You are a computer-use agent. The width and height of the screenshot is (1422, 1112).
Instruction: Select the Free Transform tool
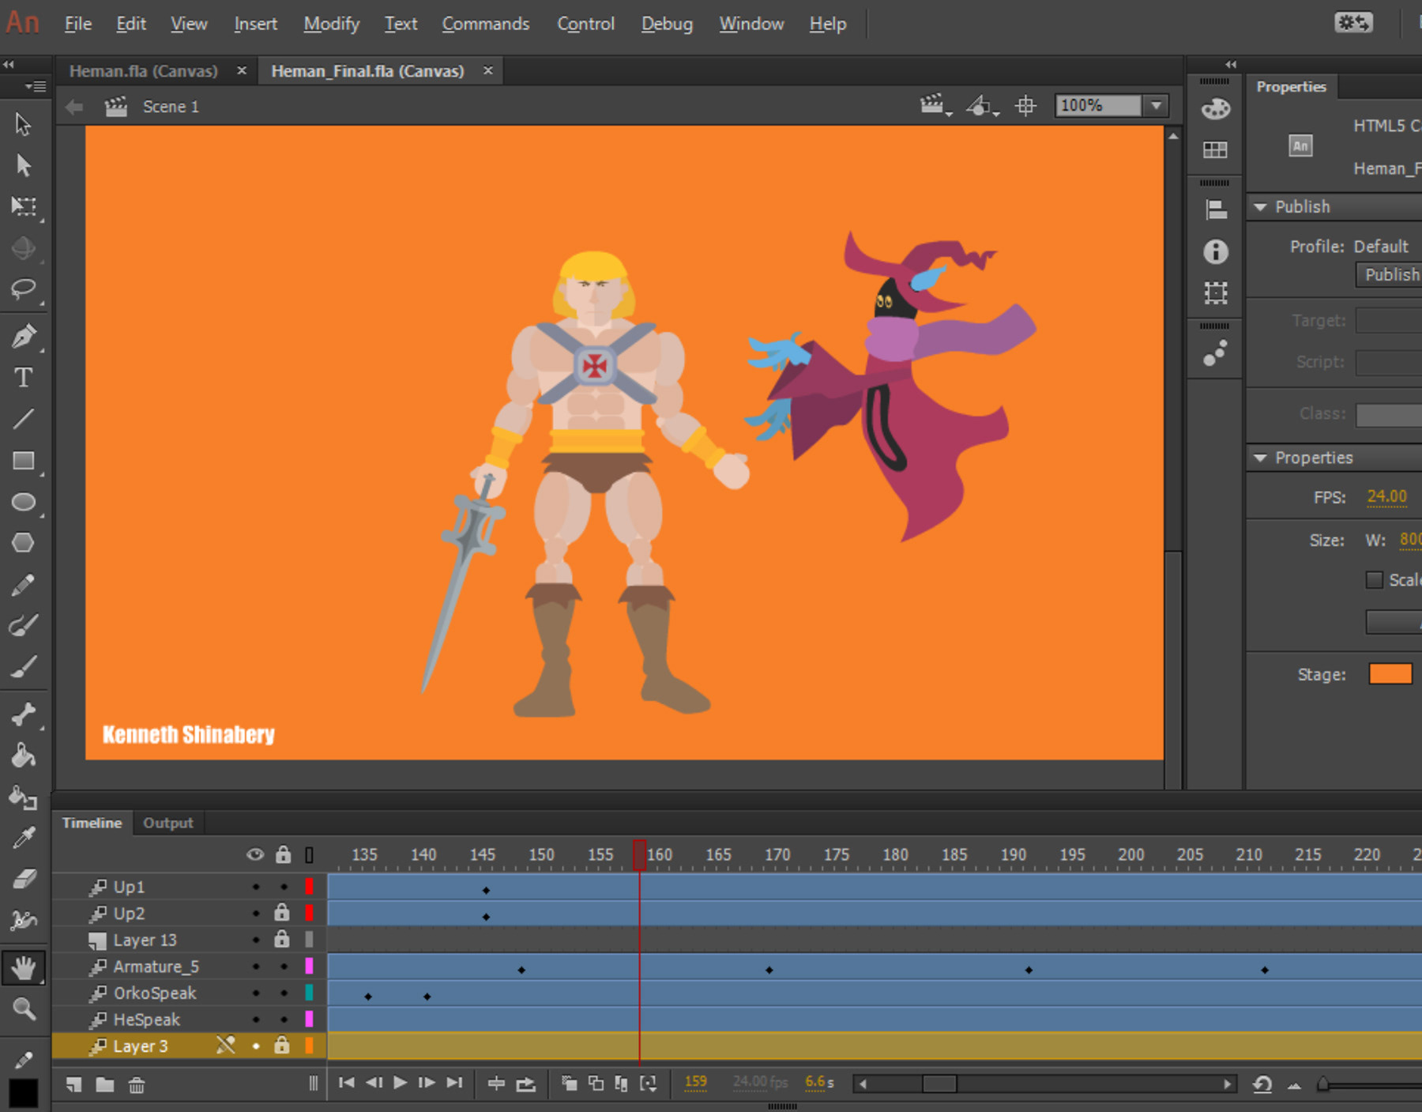[24, 207]
